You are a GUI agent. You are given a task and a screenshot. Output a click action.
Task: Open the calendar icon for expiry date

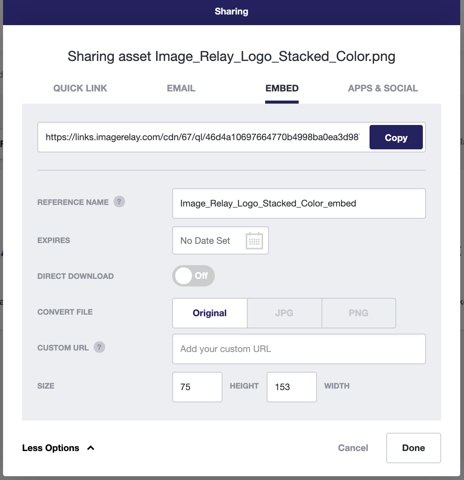(254, 240)
